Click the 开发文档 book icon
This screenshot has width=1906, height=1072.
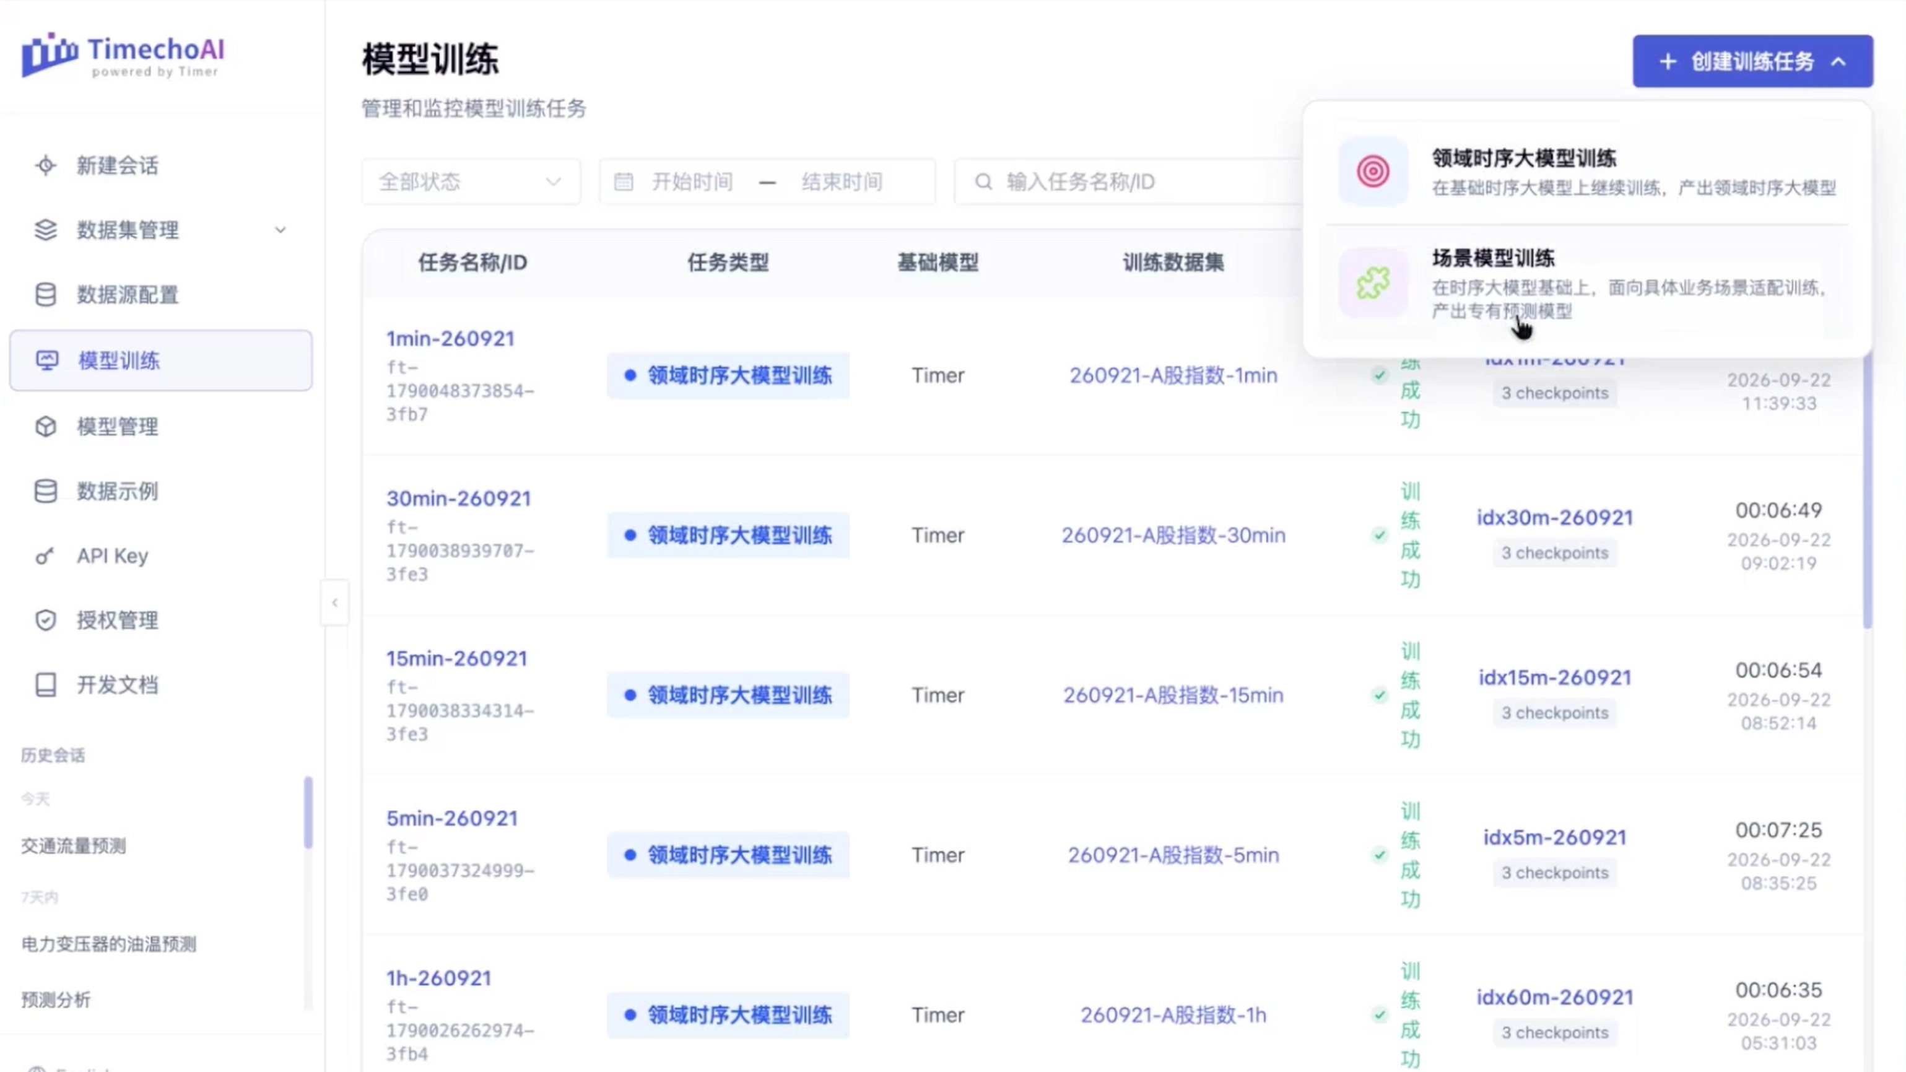tap(46, 684)
